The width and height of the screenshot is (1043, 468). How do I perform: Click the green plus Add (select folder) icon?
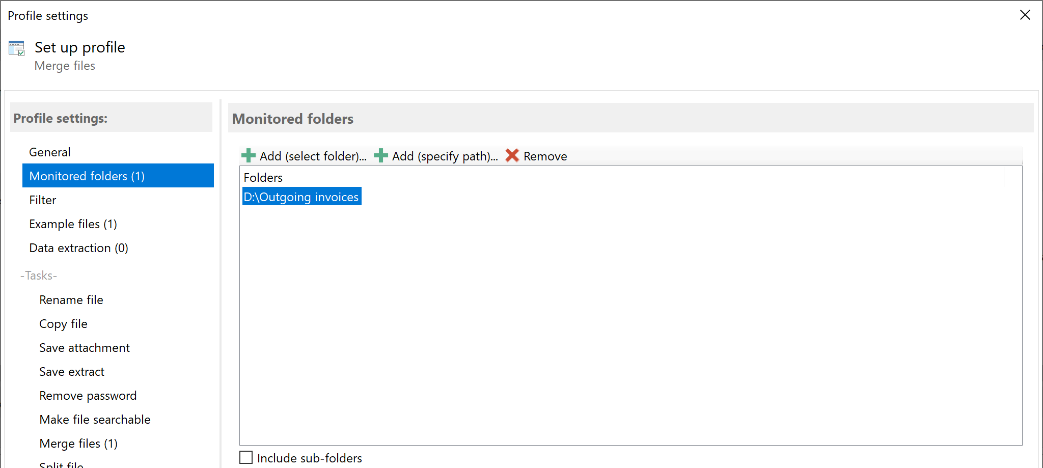point(248,156)
